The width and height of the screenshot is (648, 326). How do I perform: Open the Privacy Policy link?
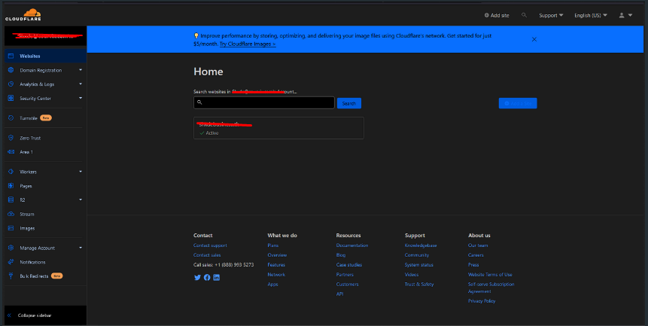(482, 301)
